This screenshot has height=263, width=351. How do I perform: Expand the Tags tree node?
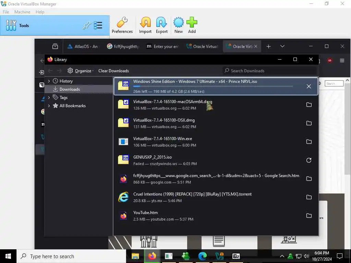tap(49, 98)
